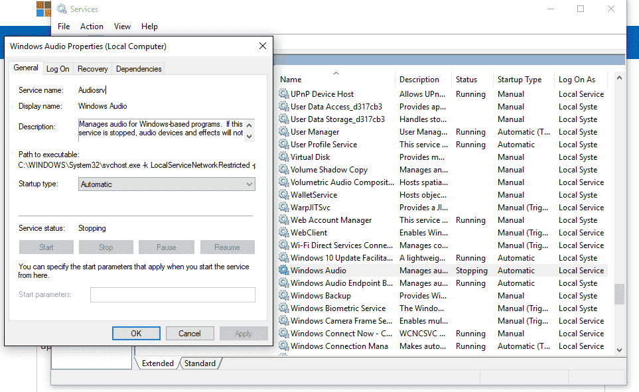Click Cancel in the properties dialog

coord(190,333)
